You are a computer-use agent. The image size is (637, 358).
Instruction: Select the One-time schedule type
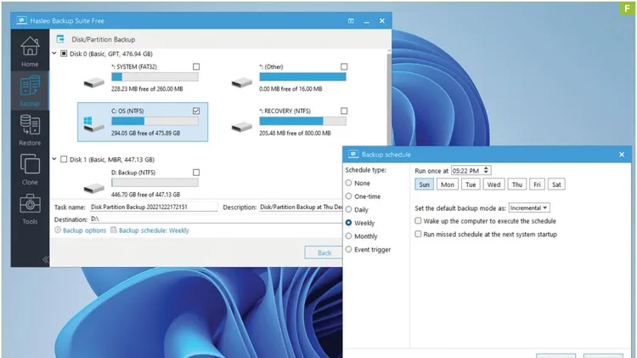(x=348, y=196)
